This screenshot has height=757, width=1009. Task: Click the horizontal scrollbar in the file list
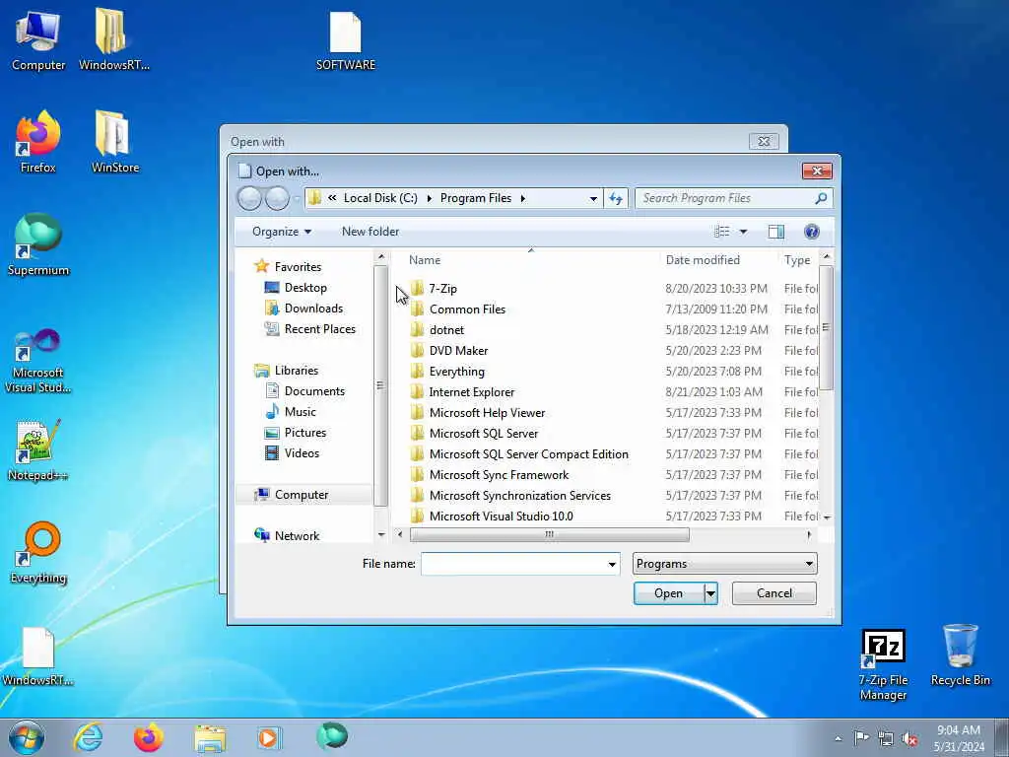coord(549,534)
